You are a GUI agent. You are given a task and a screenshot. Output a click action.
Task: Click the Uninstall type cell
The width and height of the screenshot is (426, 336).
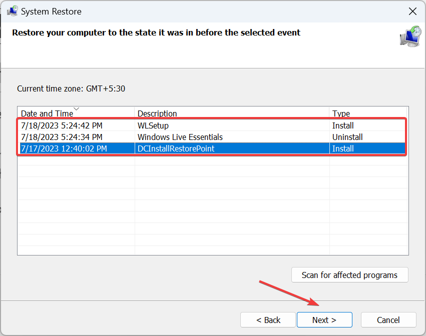tap(347, 137)
